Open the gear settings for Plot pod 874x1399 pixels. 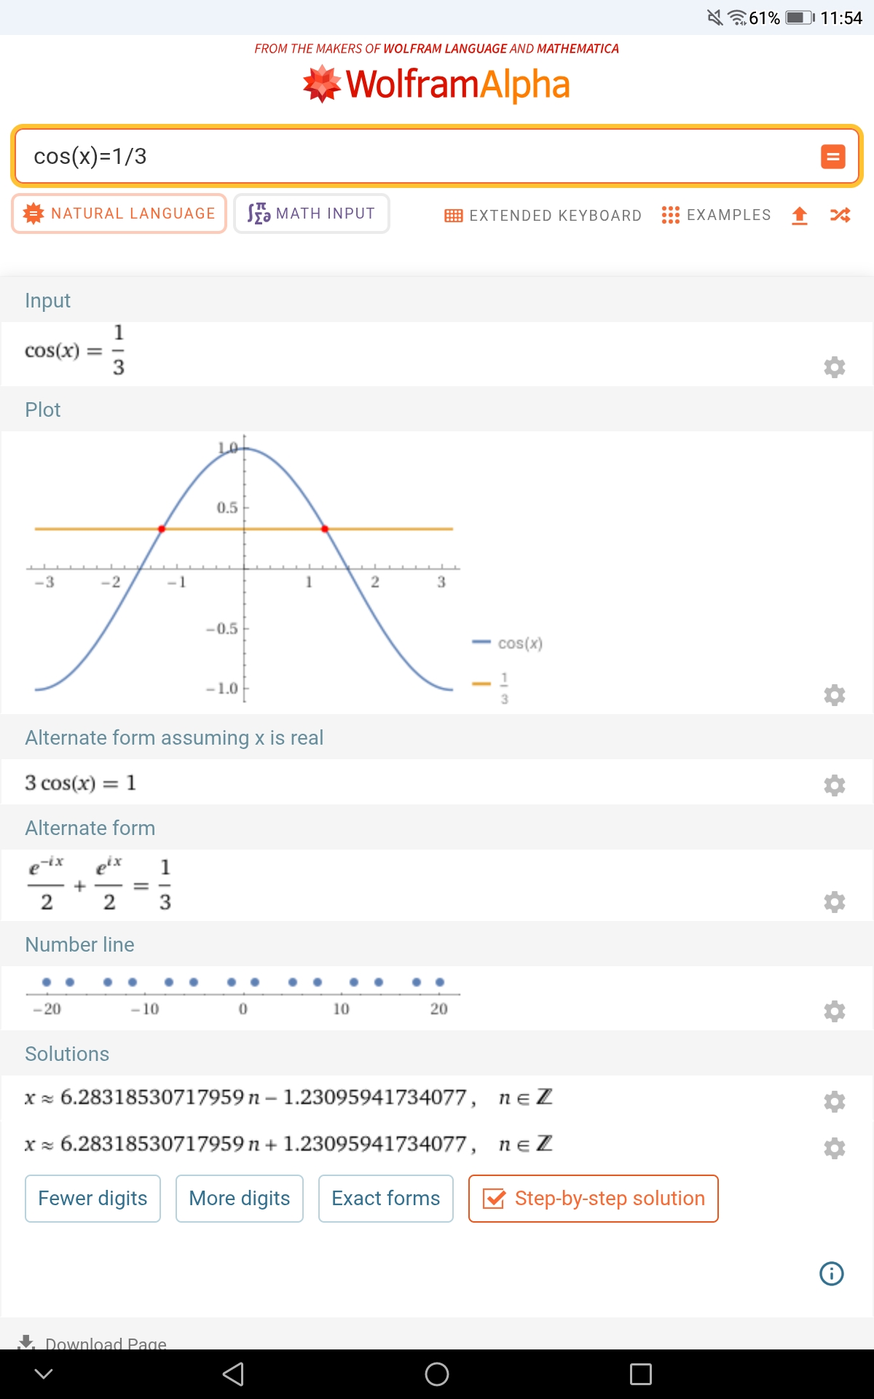(x=834, y=694)
